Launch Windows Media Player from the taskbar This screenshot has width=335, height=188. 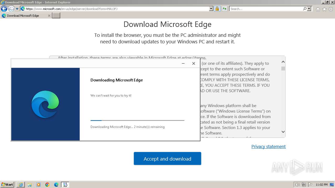pyautogui.click(x=38, y=185)
